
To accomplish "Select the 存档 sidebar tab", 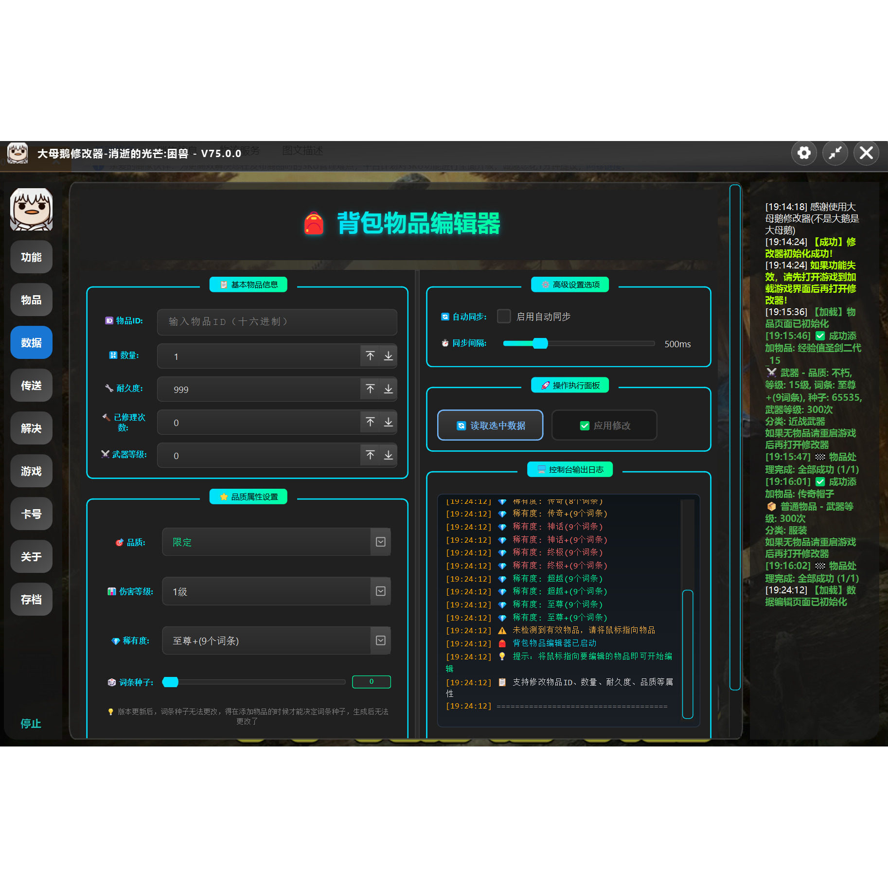I will coord(32,600).
